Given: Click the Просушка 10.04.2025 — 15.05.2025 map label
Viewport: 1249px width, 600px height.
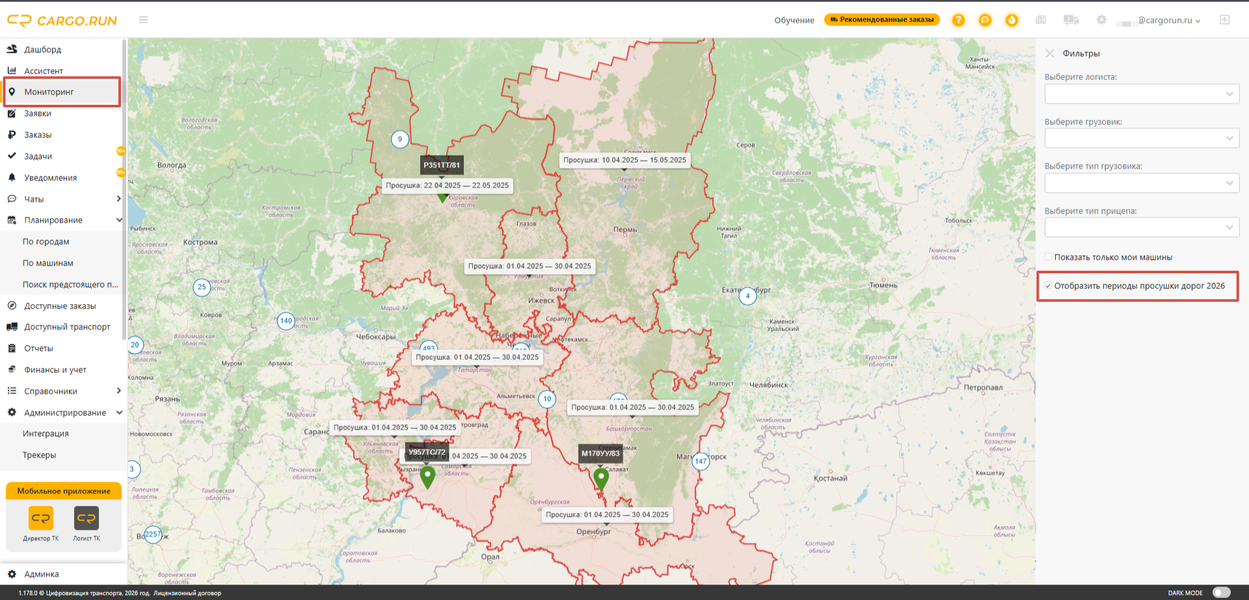Looking at the screenshot, I should point(624,160).
